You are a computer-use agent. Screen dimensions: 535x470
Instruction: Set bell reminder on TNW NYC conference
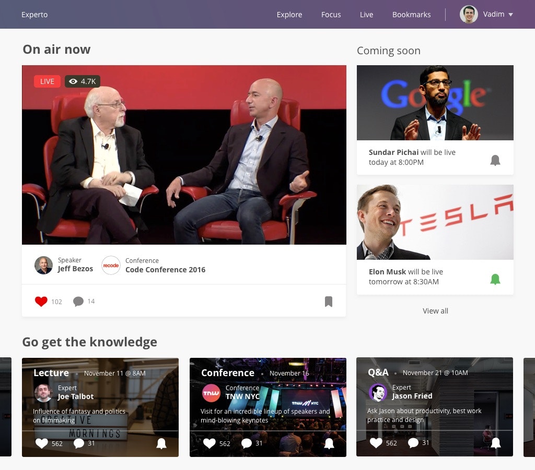click(x=329, y=443)
